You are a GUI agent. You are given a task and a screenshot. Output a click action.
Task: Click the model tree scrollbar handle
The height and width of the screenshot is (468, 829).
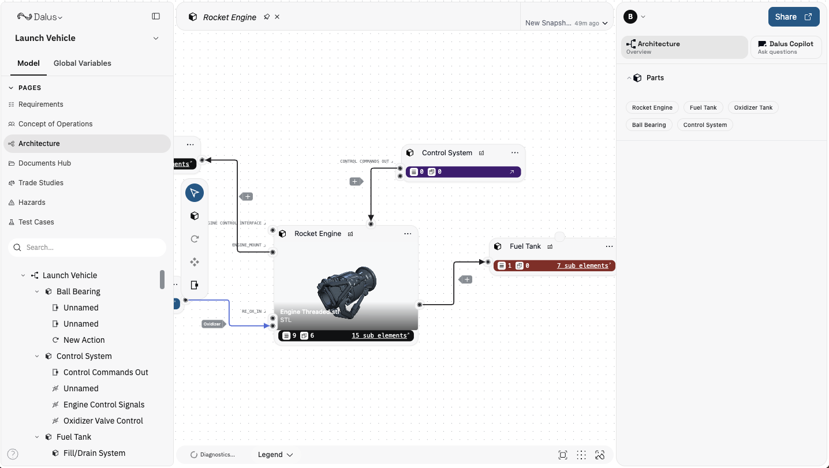tap(162, 279)
